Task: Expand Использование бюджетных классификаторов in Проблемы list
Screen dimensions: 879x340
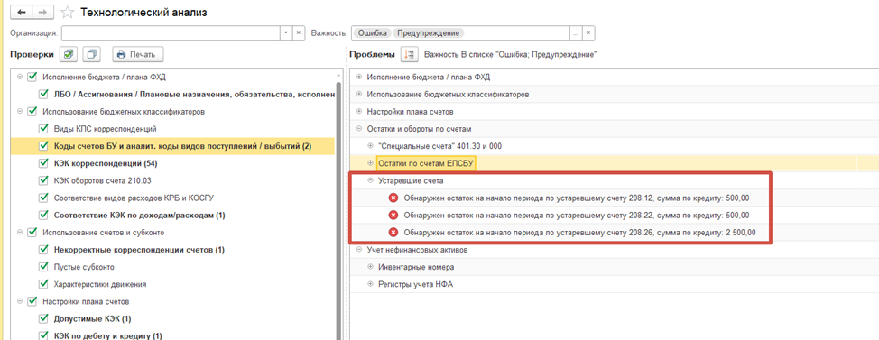Action: pos(359,94)
